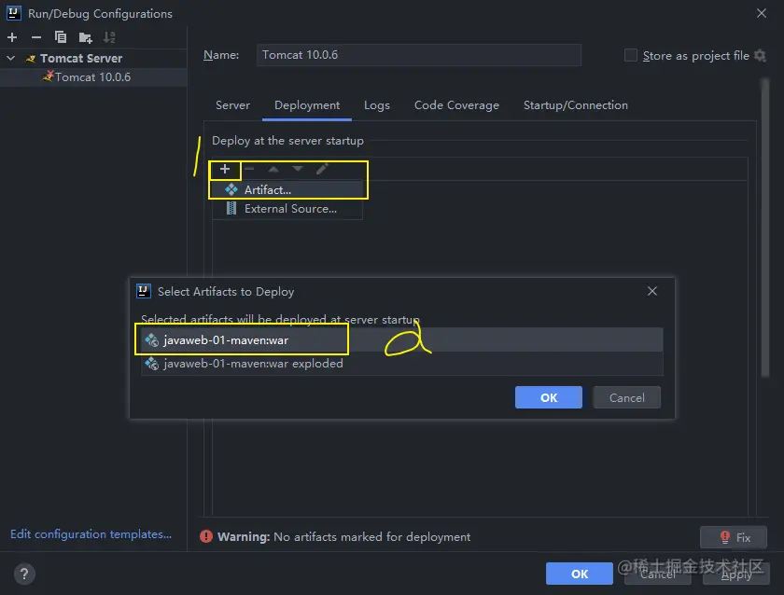This screenshot has height=595, width=784.
Task: Click the Name input field
Action: pyautogui.click(x=418, y=55)
